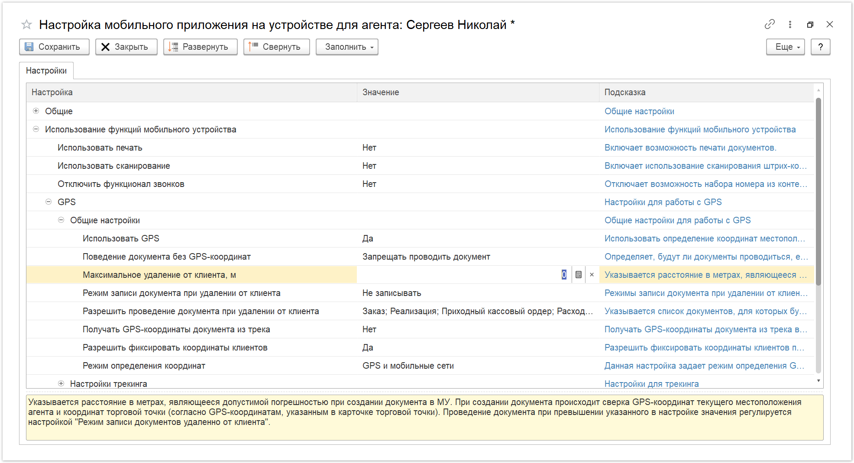Open the Общие настройки hint link
The height and width of the screenshot is (463, 854).
click(x=639, y=111)
